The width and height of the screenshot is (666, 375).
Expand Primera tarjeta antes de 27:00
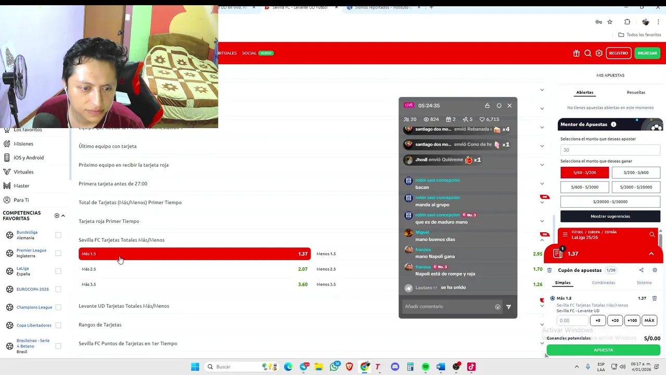pyautogui.click(x=542, y=184)
